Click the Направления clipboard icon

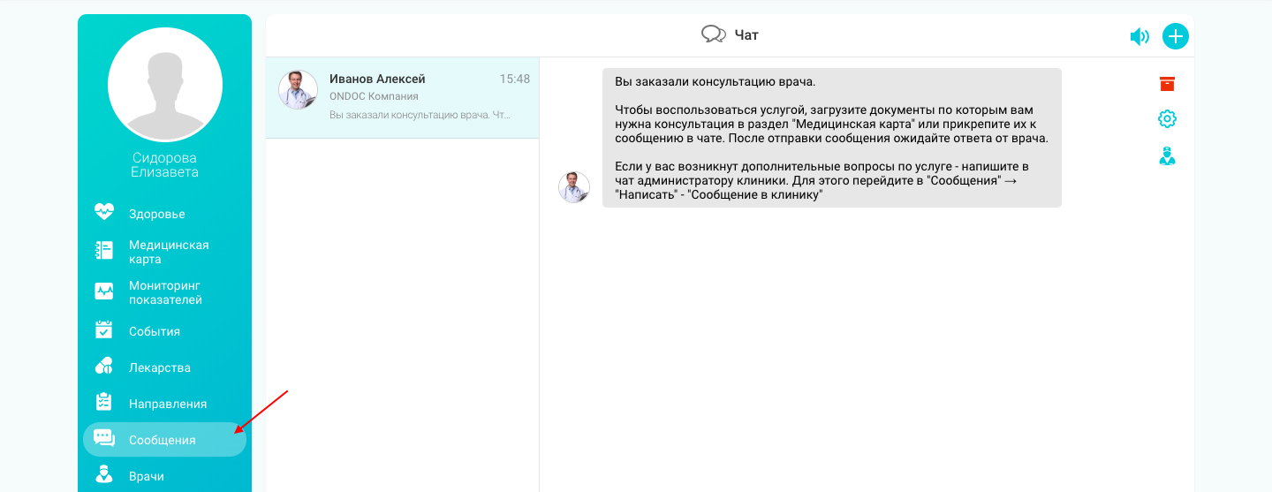click(104, 403)
